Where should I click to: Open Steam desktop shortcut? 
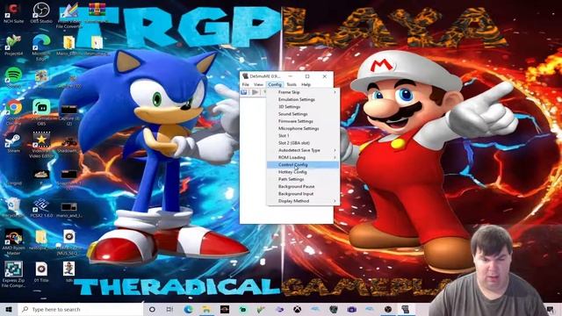(14, 143)
